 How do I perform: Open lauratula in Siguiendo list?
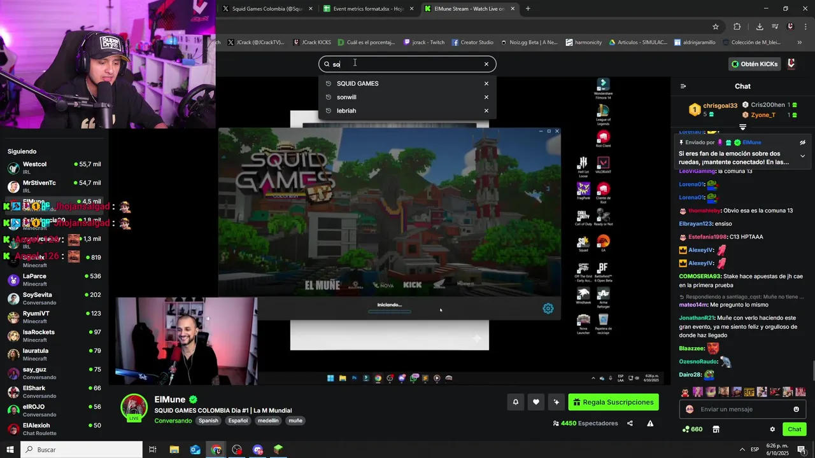[54, 354]
